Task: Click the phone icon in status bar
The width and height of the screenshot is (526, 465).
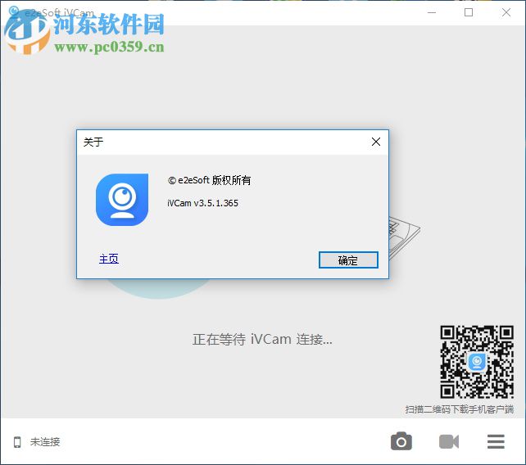Action: pos(17,442)
